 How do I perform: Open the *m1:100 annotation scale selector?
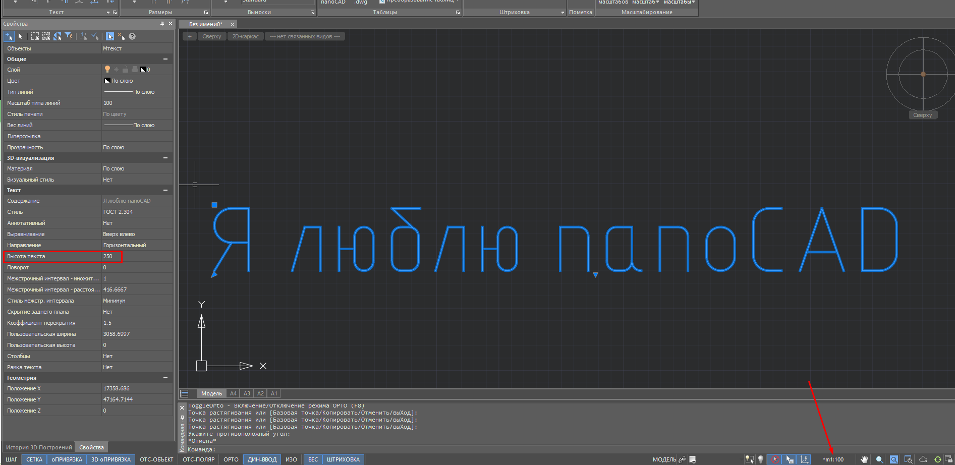pos(833,459)
